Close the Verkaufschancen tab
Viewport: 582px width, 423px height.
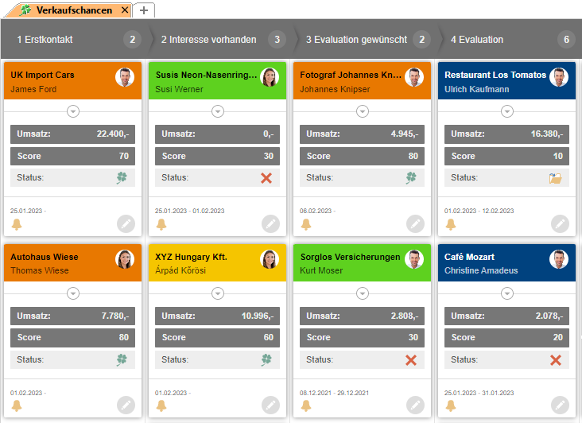[x=124, y=10]
